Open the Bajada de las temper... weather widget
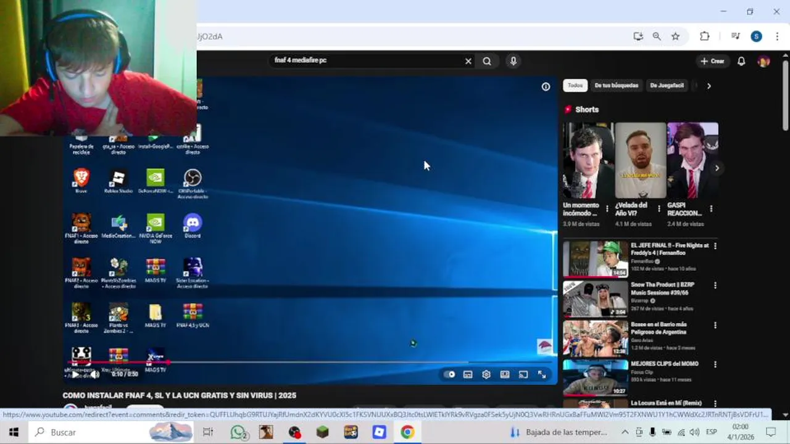Image resolution: width=790 pixels, height=444 pixels. coord(560,432)
